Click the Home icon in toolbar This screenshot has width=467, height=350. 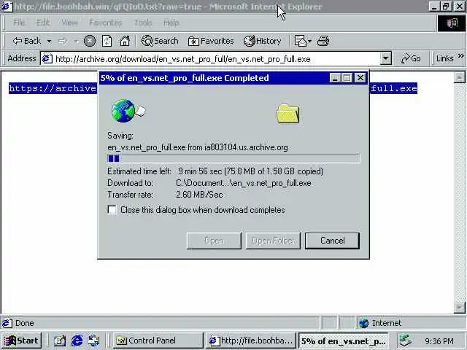[125, 41]
